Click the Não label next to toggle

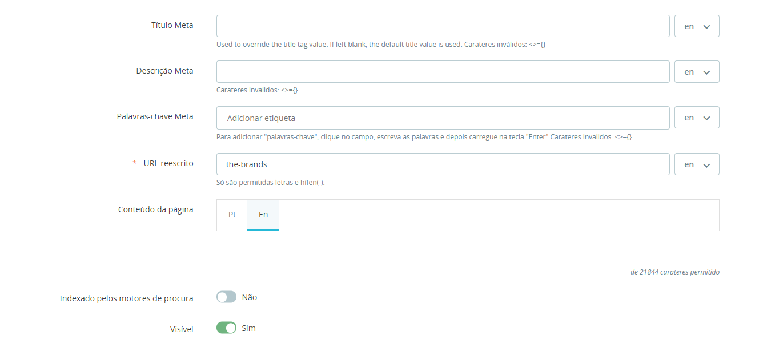[250, 297]
